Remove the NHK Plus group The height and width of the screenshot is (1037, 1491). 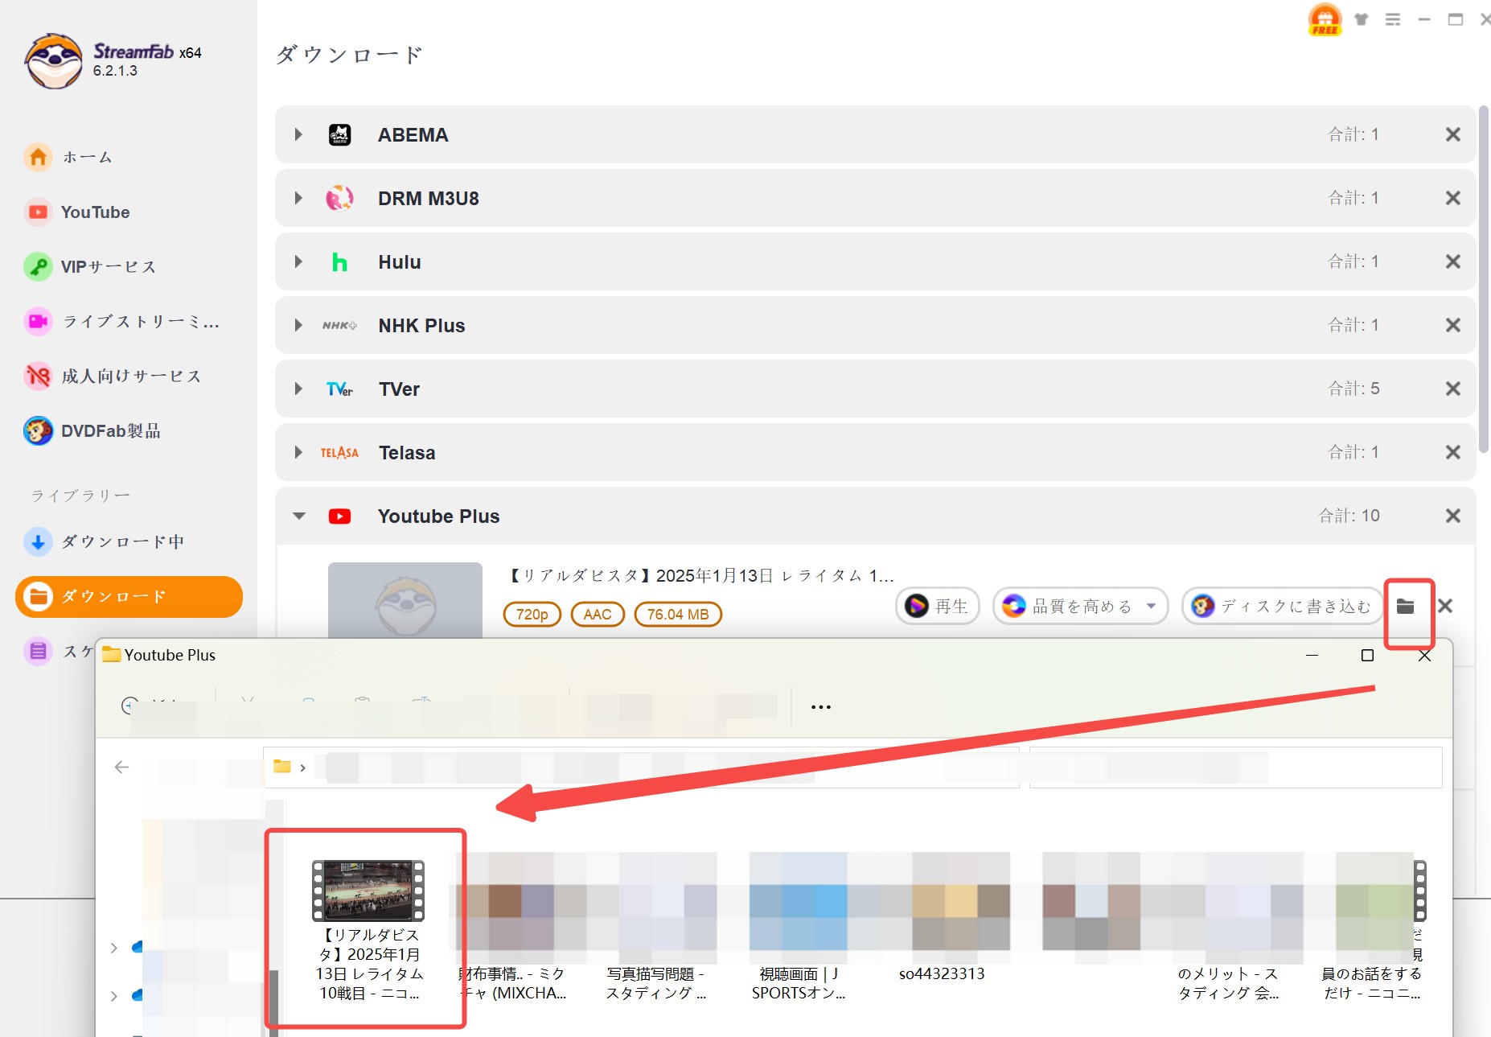tap(1452, 325)
